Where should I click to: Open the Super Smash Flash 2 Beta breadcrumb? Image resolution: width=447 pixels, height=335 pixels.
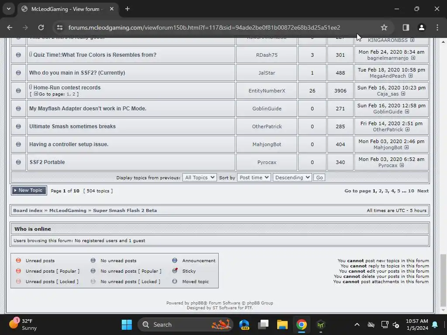(x=125, y=211)
